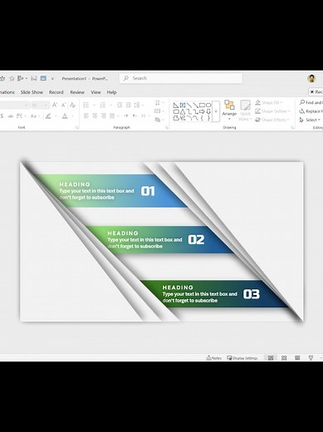Click the Record button at top right
Viewport: 323px width, 432px height.
[316, 92]
